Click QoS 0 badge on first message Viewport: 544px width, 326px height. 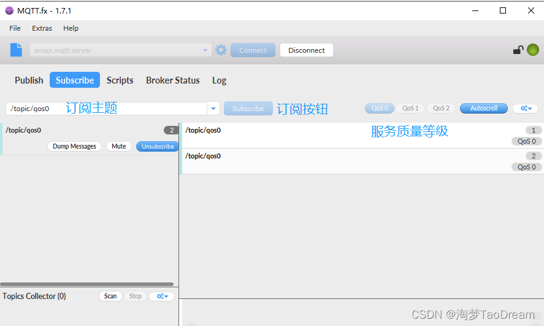527,141
